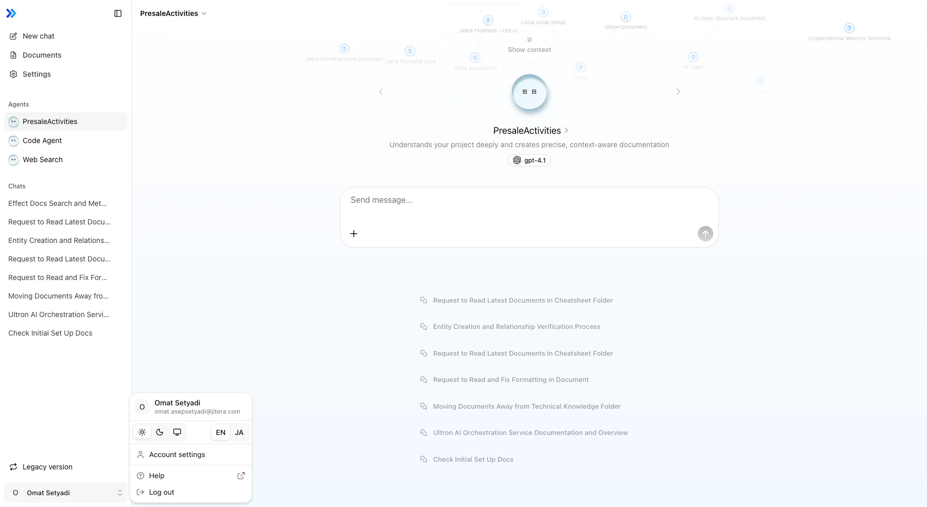
Task: Click the AI Open Structure Document node
Action: (729, 9)
